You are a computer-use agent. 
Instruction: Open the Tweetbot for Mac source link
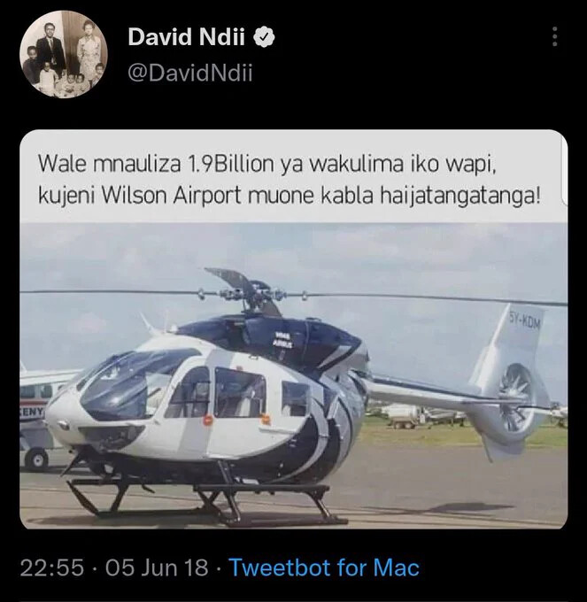324,567
